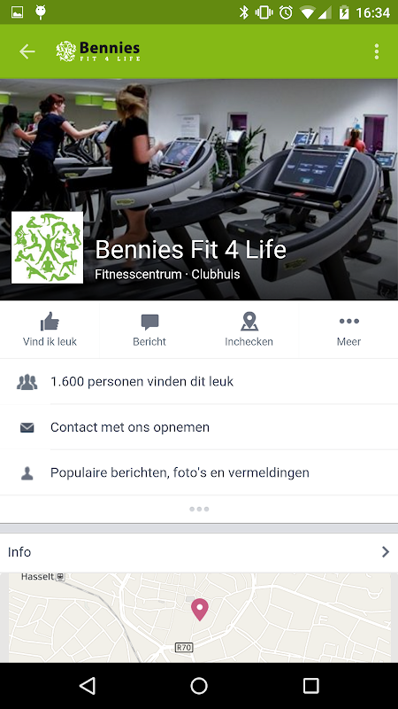398x709 pixels.
Task: Tap the back arrow in header
Action: pos(27,52)
